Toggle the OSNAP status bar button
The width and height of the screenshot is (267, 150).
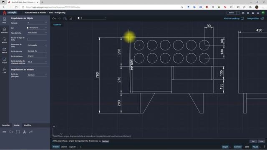[225, 147]
